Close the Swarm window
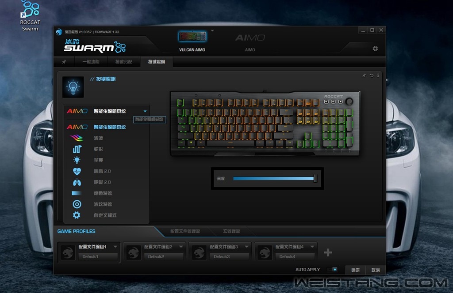Image resolution: width=453 pixels, height=293 pixels. [x=381, y=30]
